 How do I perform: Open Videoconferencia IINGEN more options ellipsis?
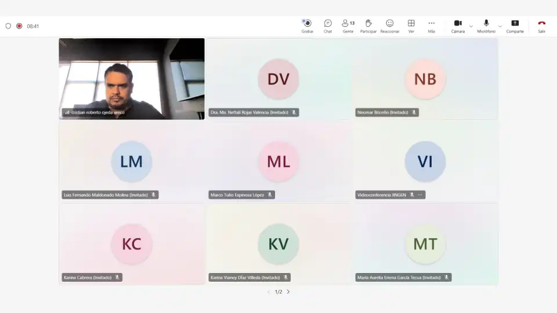click(420, 195)
